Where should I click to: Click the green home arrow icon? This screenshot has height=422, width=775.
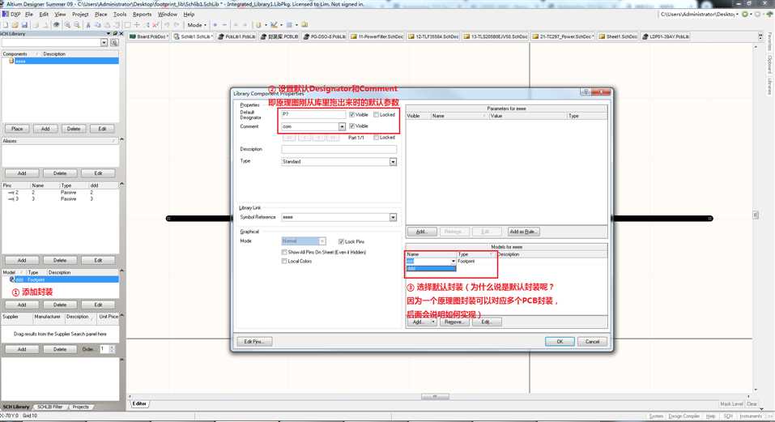click(769, 15)
